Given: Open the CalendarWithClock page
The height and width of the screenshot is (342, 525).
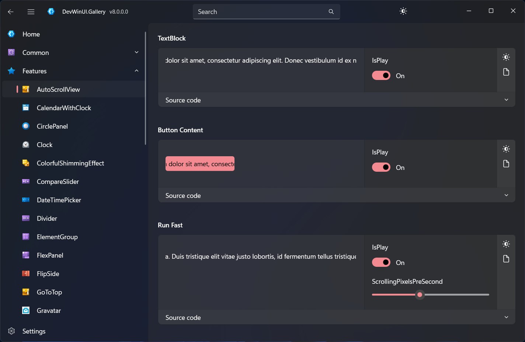Looking at the screenshot, I should click(64, 108).
